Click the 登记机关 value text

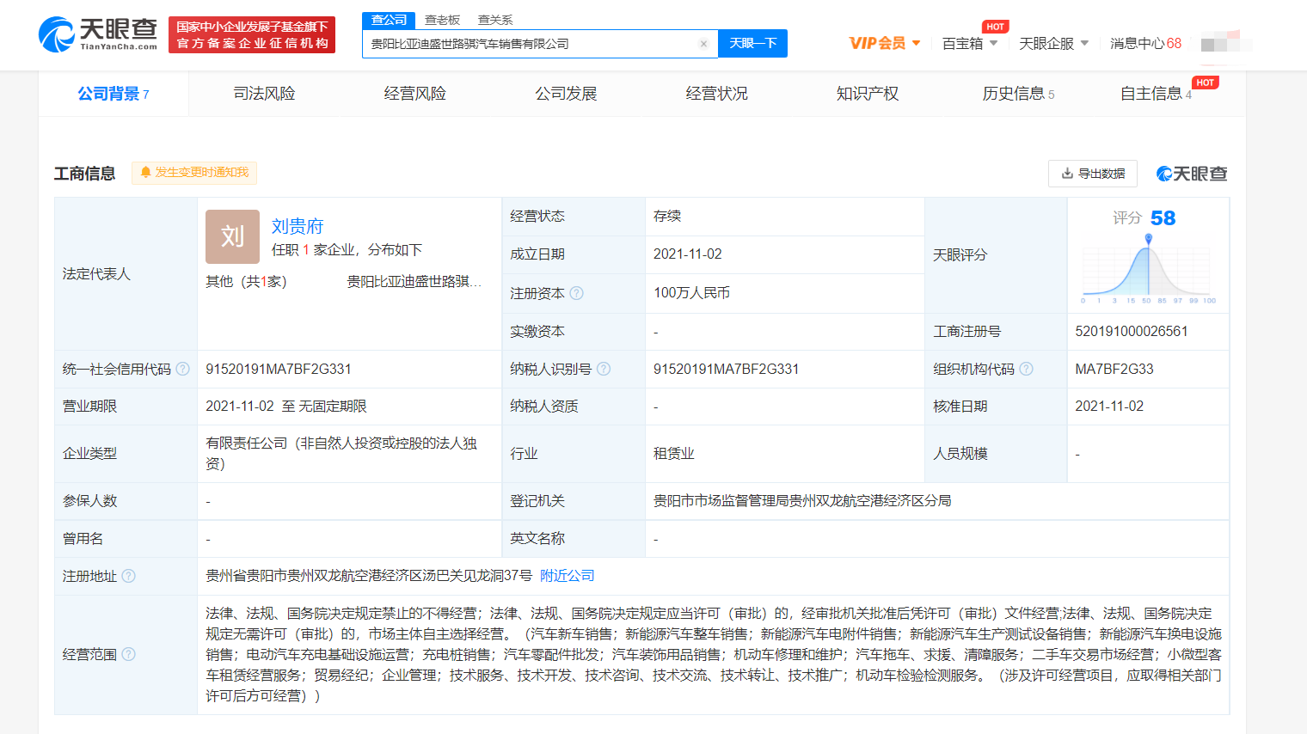point(802,501)
